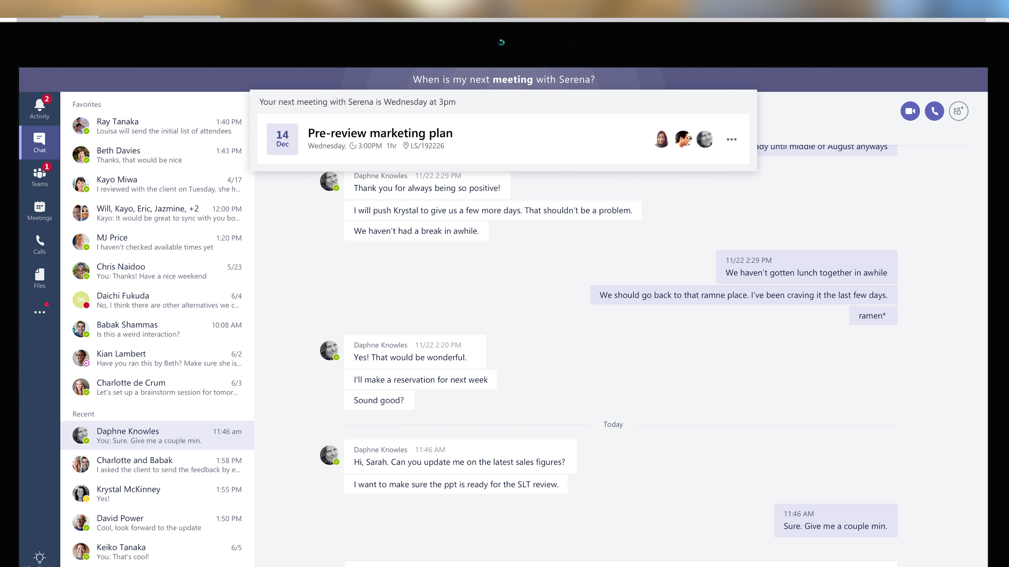Start a video call with Daphne
1009x567 pixels.
click(x=910, y=111)
